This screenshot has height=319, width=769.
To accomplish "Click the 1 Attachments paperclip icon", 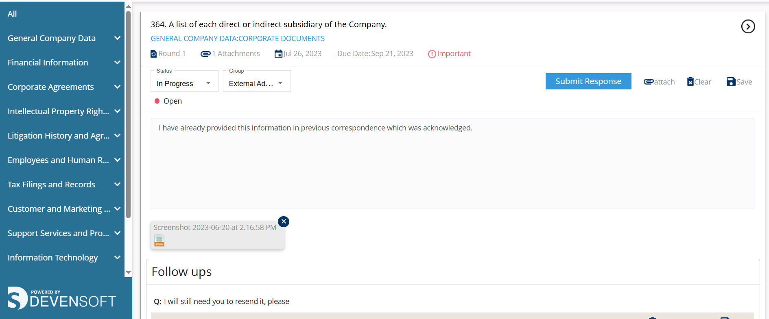I will tap(205, 54).
